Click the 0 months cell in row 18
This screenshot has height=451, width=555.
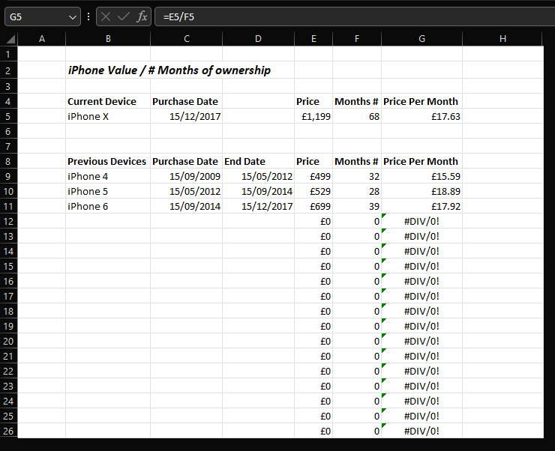click(x=357, y=311)
